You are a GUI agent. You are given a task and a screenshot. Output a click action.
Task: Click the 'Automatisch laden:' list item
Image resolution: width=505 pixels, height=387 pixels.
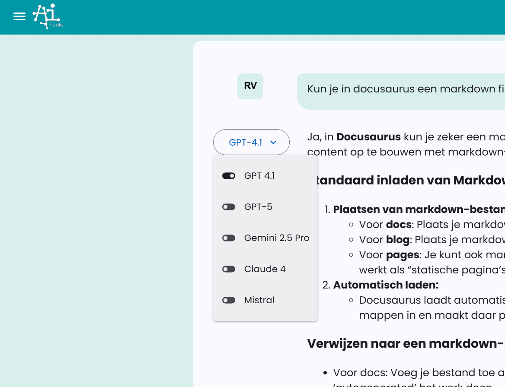pos(386,285)
